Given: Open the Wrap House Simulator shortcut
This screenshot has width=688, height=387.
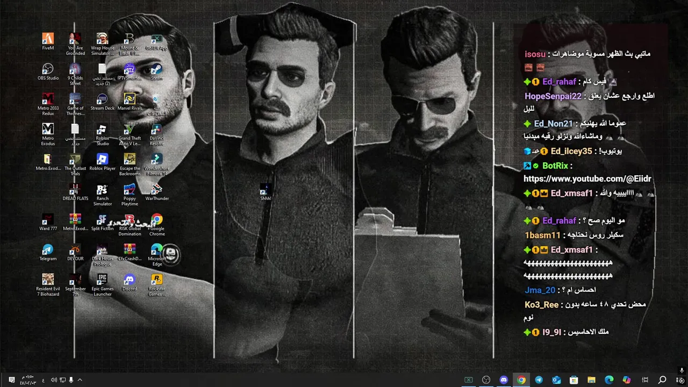Looking at the screenshot, I should pyautogui.click(x=102, y=45).
